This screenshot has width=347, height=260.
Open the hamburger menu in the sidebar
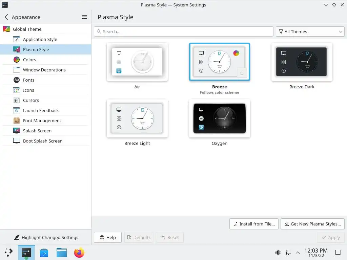pos(84,17)
